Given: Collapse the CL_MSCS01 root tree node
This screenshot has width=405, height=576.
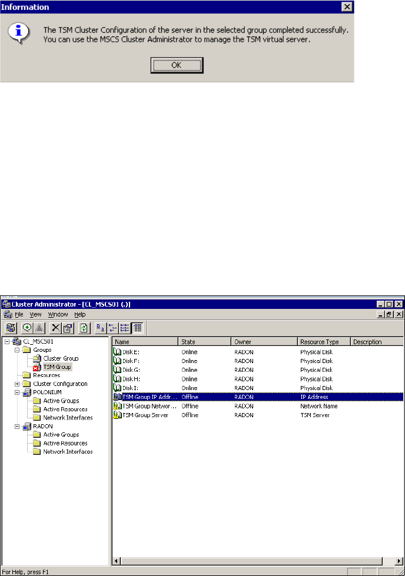Looking at the screenshot, I should pos(7,341).
